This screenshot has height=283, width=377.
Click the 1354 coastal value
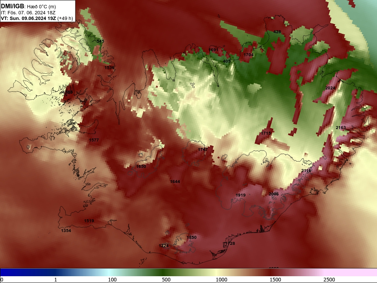66,231
